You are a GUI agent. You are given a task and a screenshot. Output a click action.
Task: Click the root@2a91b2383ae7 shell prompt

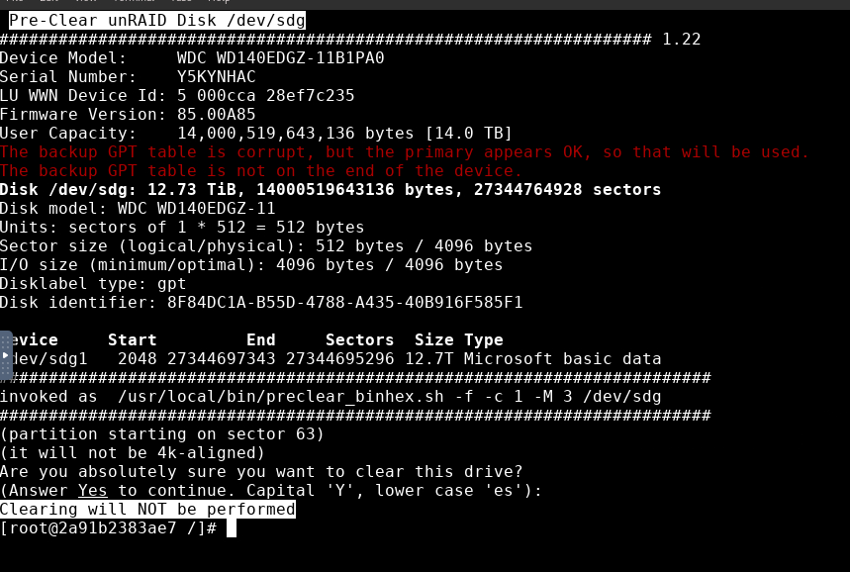tap(109, 528)
